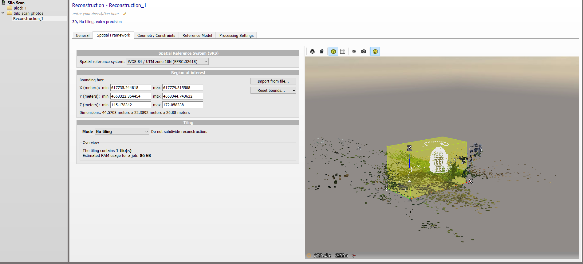Open the Spatial reference system dropdown

(x=167, y=61)
